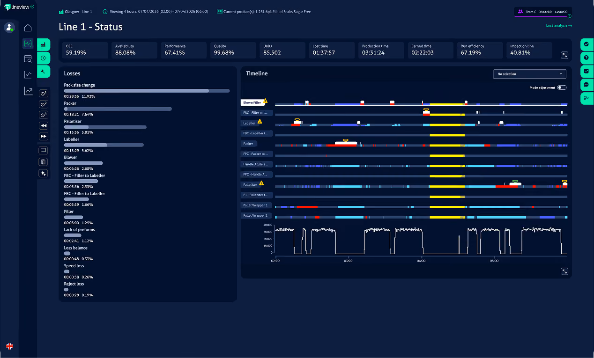The width and height of the screenshot is (594, 358).
Task: Open the Glasgow - Line 1 selector
Action: [75, 11]
